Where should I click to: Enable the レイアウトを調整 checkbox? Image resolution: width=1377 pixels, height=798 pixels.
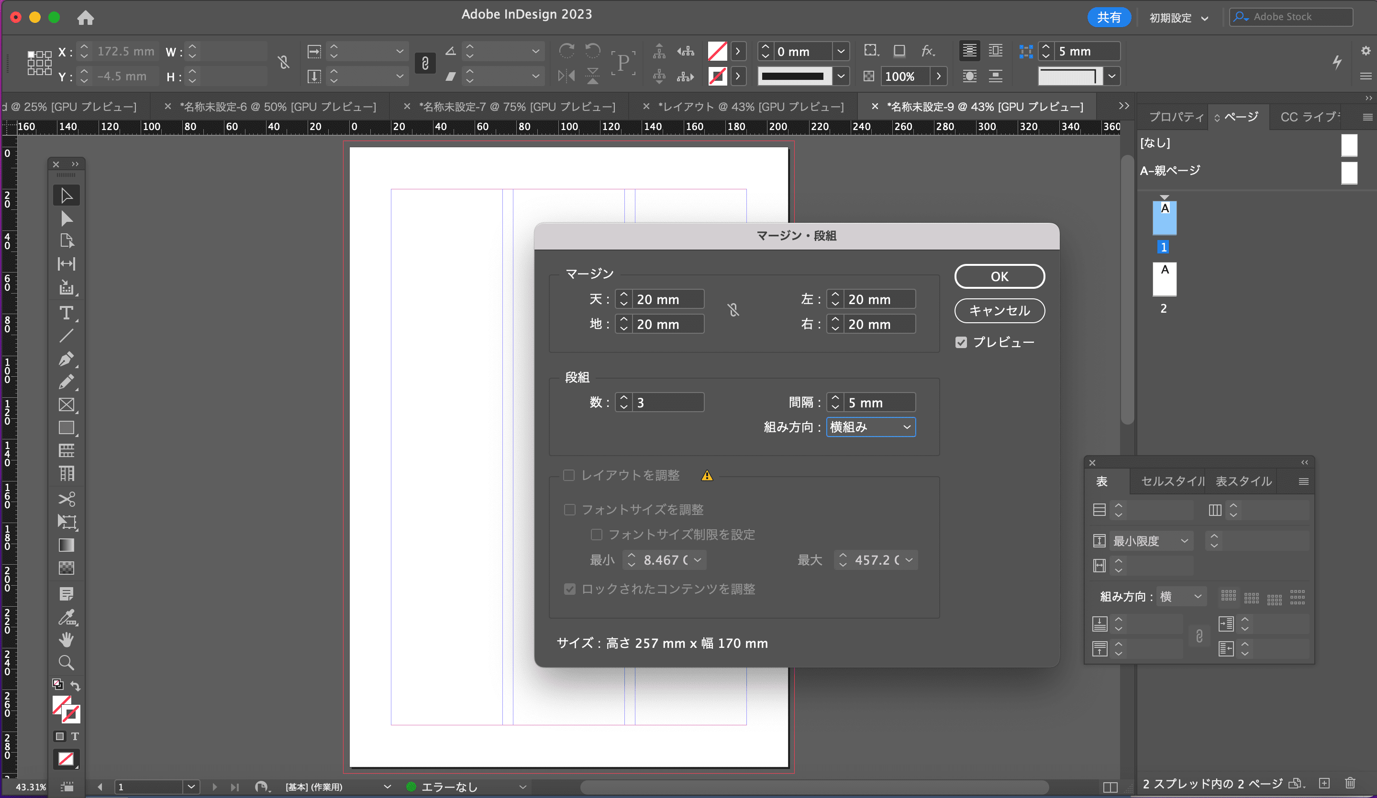click(x=569, y=476)
